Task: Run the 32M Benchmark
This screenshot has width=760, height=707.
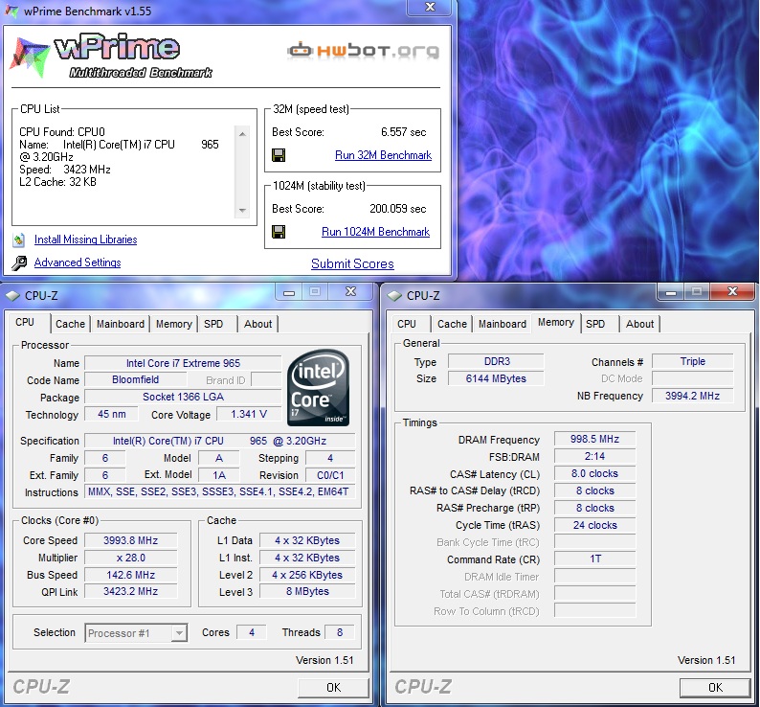Action: pyautogui.click(x=384, y=155)
